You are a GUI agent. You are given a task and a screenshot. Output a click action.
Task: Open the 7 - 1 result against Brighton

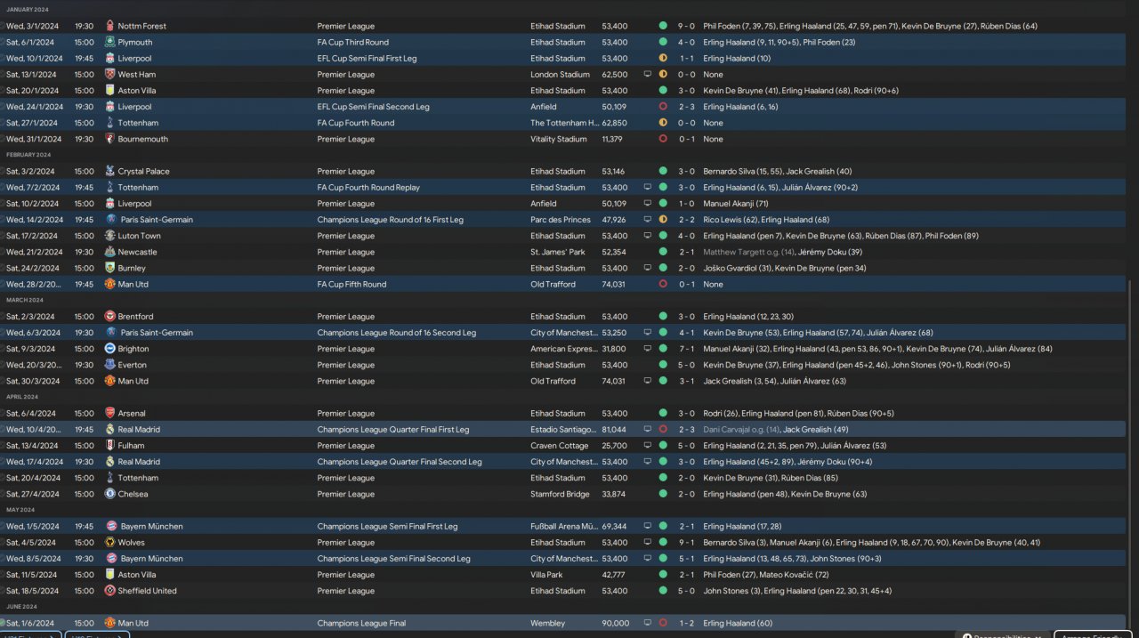[x=687, y=349]
